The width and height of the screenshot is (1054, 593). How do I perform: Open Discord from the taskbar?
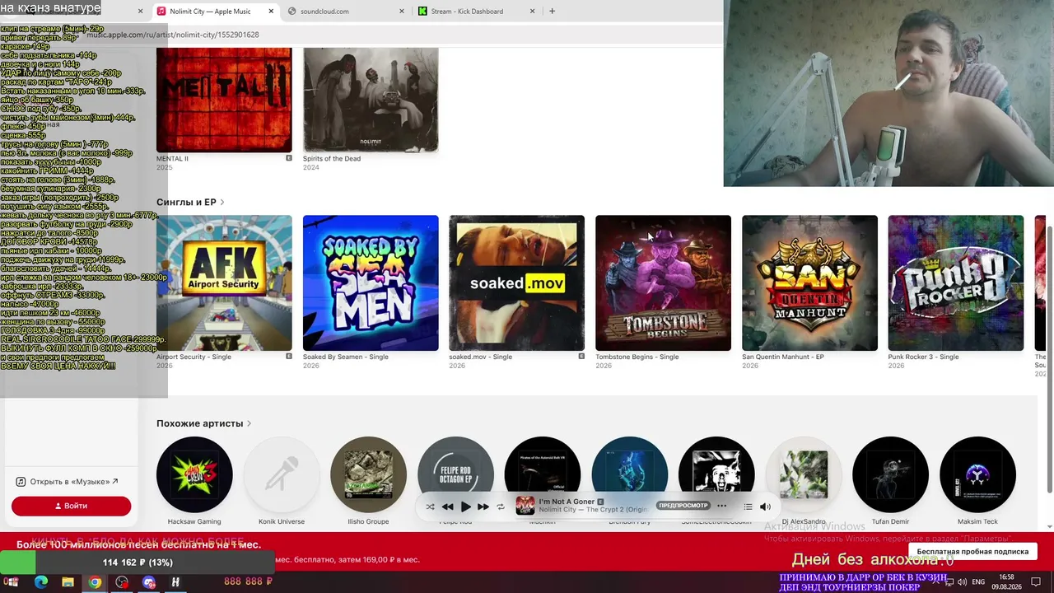(148, 582)
